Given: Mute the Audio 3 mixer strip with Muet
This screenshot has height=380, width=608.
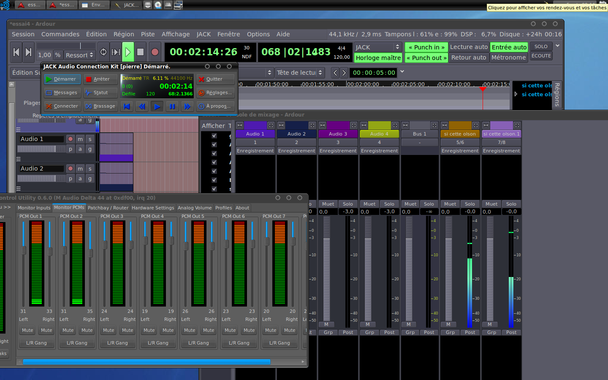Looking at the screenshot, I should point(328,204).
